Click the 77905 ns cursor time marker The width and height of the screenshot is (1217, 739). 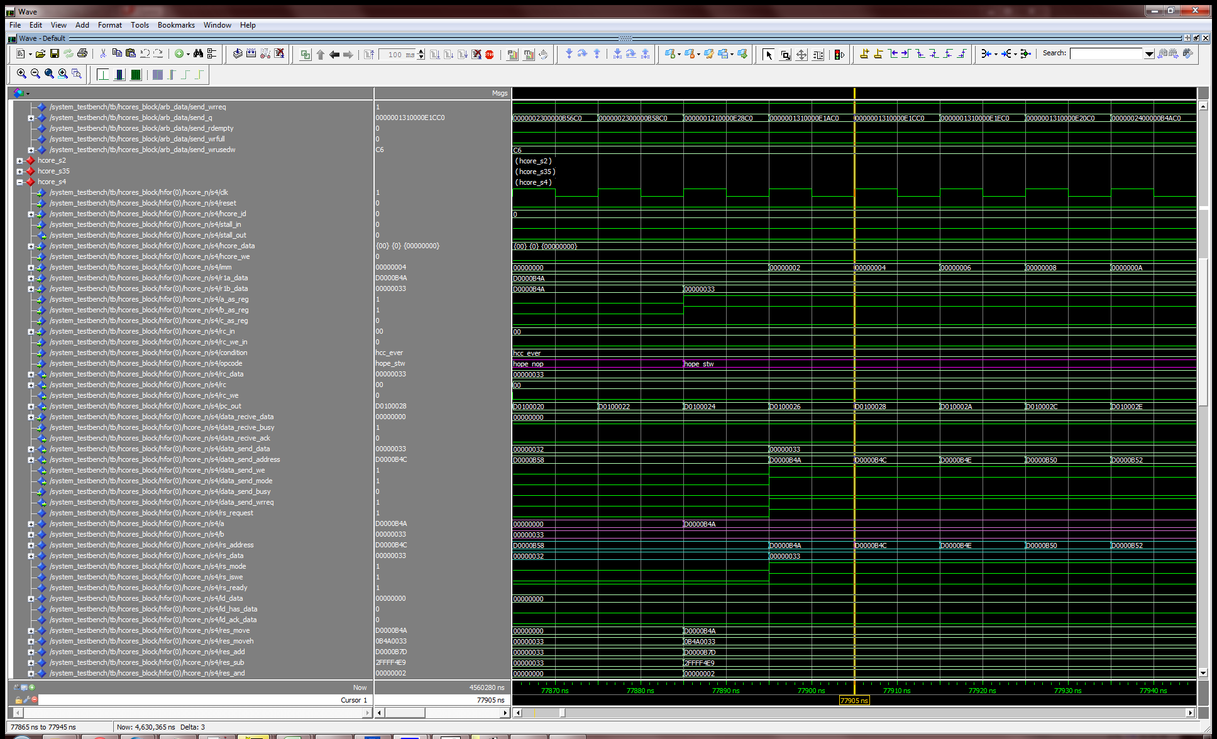pos(854,701)
